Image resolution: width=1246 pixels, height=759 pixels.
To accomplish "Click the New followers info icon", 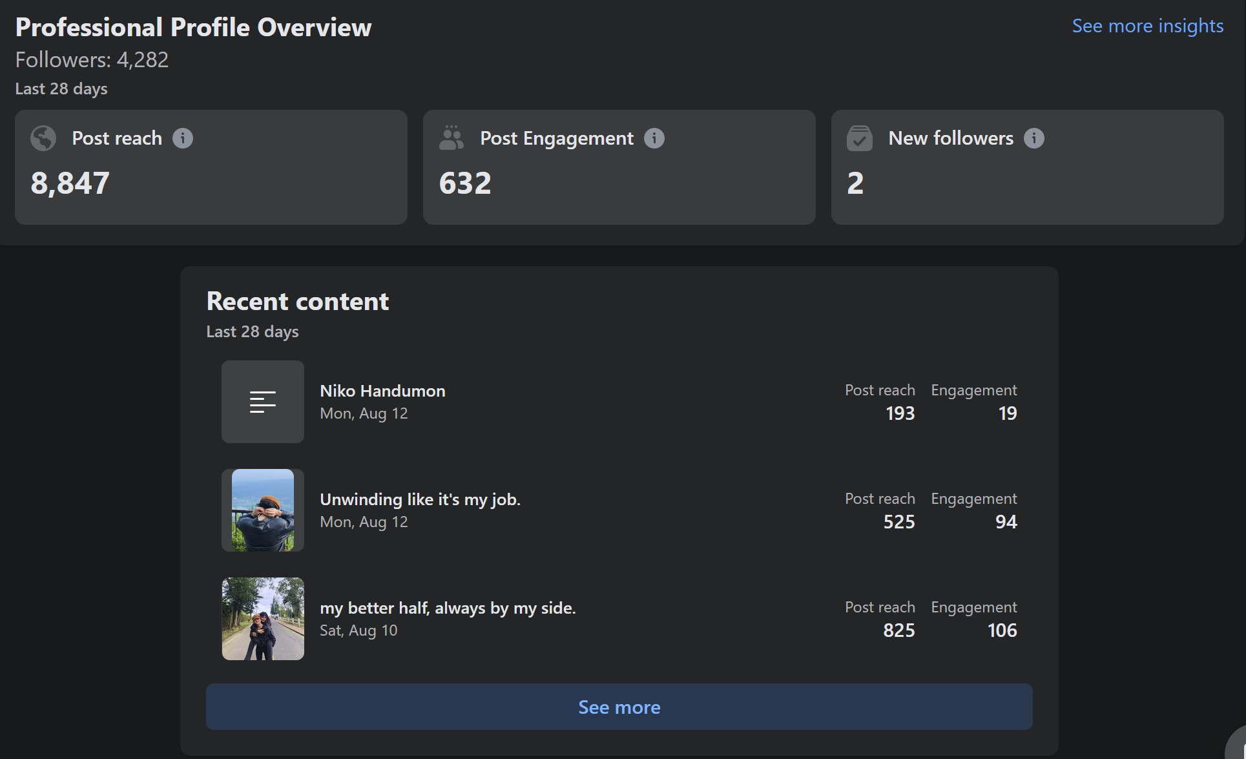I will click(1034, 138).
